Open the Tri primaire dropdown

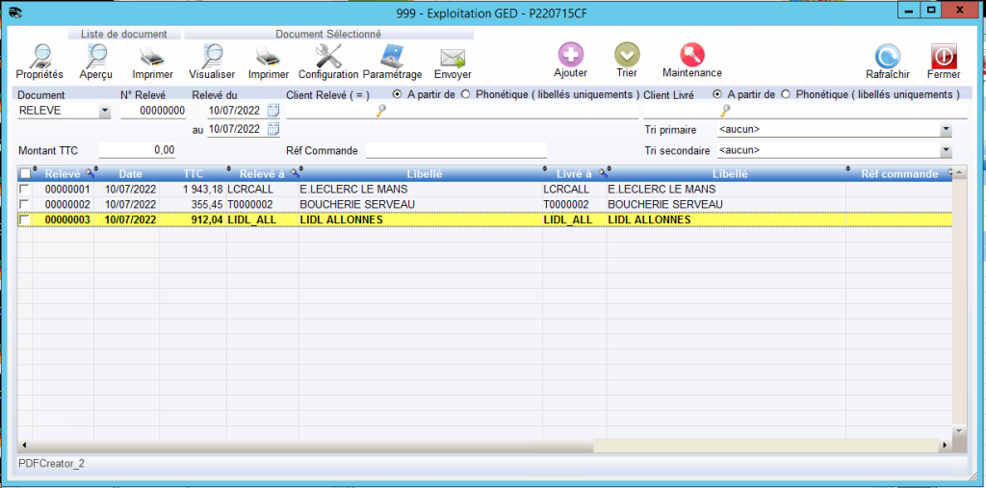point(946,129)
